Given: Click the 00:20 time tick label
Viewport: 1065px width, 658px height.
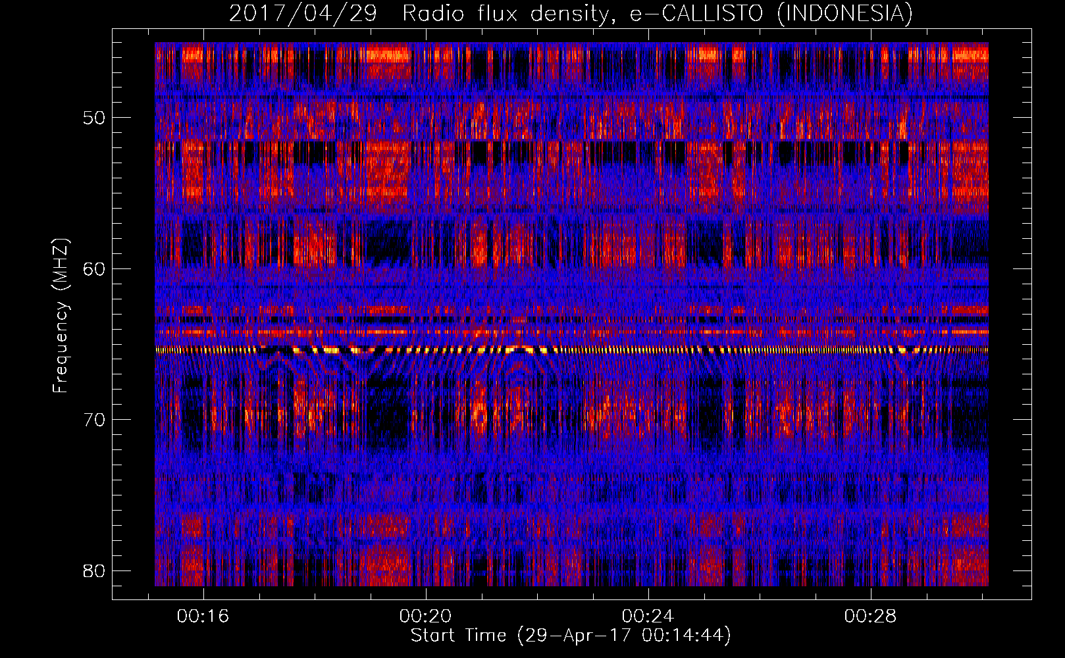Looking at the screenshot, I should click(x=425, y=616).
